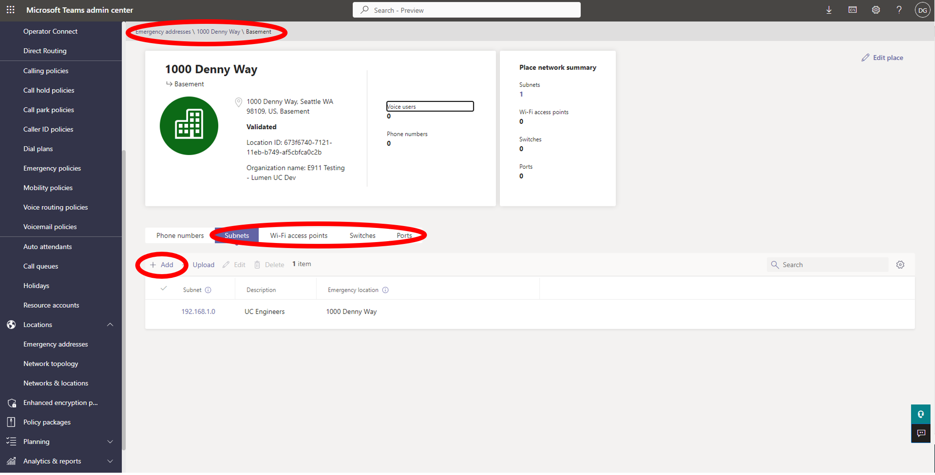Click the DG account avatar

[922, 10]
